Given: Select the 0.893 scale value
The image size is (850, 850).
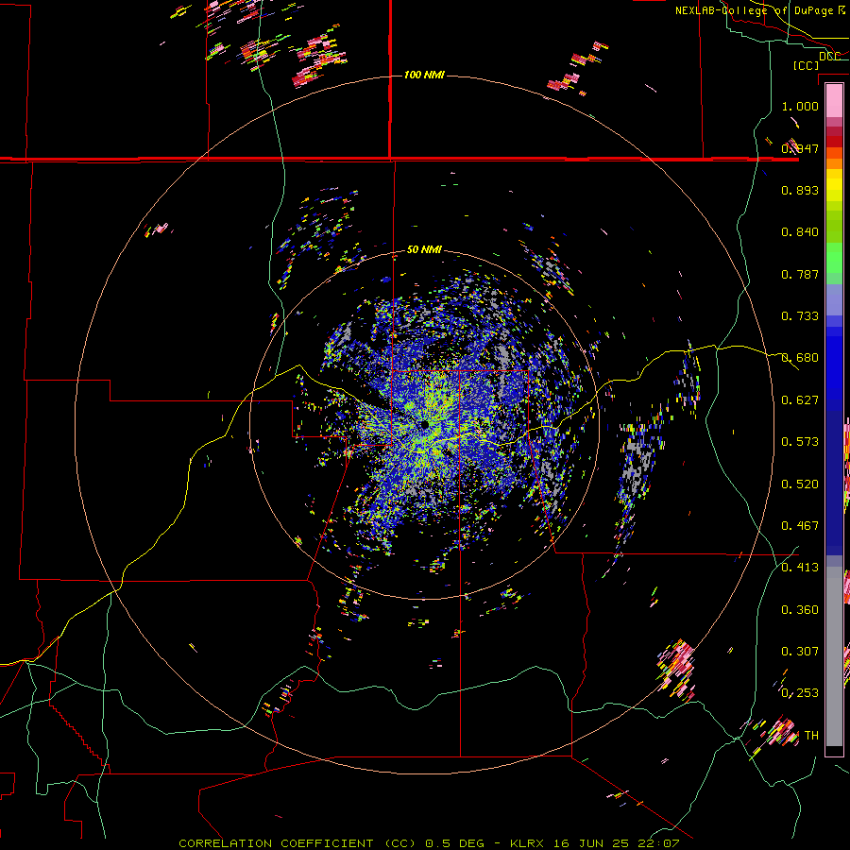Looking at the screenshot, I should (800, 190).
